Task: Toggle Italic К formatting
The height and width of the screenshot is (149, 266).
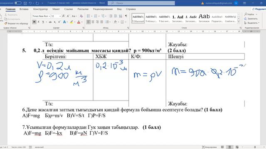Action: tap(39, 22)
